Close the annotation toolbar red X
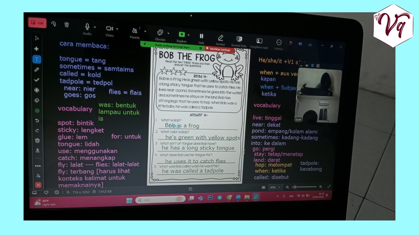This screenshot has width=419, height=235. (x=38, y=185)
